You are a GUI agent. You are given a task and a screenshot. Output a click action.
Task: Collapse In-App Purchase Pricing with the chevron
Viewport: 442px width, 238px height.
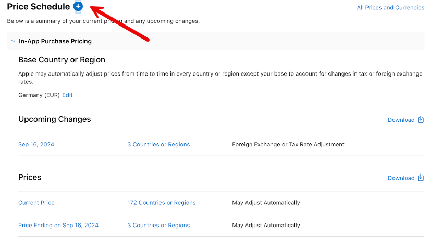(x=13, y=41)
